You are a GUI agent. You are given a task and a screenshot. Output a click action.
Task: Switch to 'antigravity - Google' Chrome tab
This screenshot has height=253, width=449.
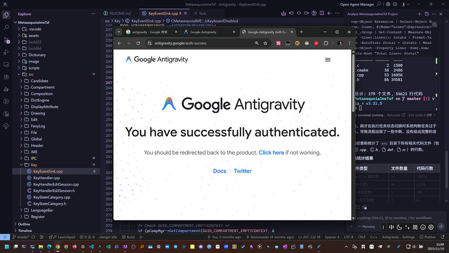tap(150, 32)
